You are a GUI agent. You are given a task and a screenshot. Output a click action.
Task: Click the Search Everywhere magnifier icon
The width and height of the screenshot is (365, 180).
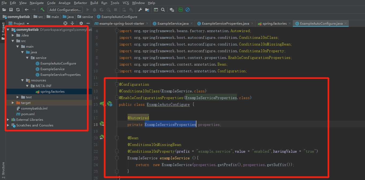(163, 10)
